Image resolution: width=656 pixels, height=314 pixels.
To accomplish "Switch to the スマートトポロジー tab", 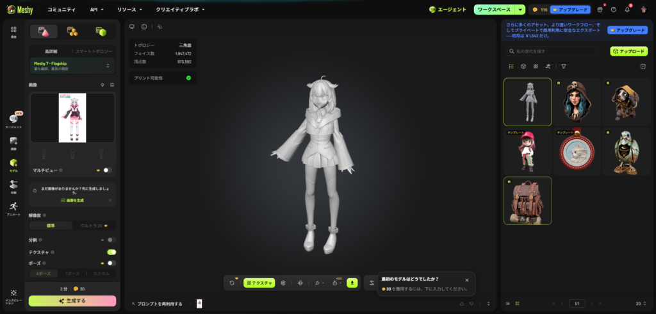I will coord(94,51).
